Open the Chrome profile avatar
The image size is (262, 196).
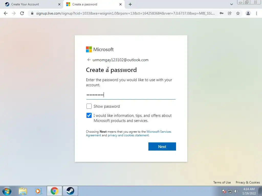[248, 13]
